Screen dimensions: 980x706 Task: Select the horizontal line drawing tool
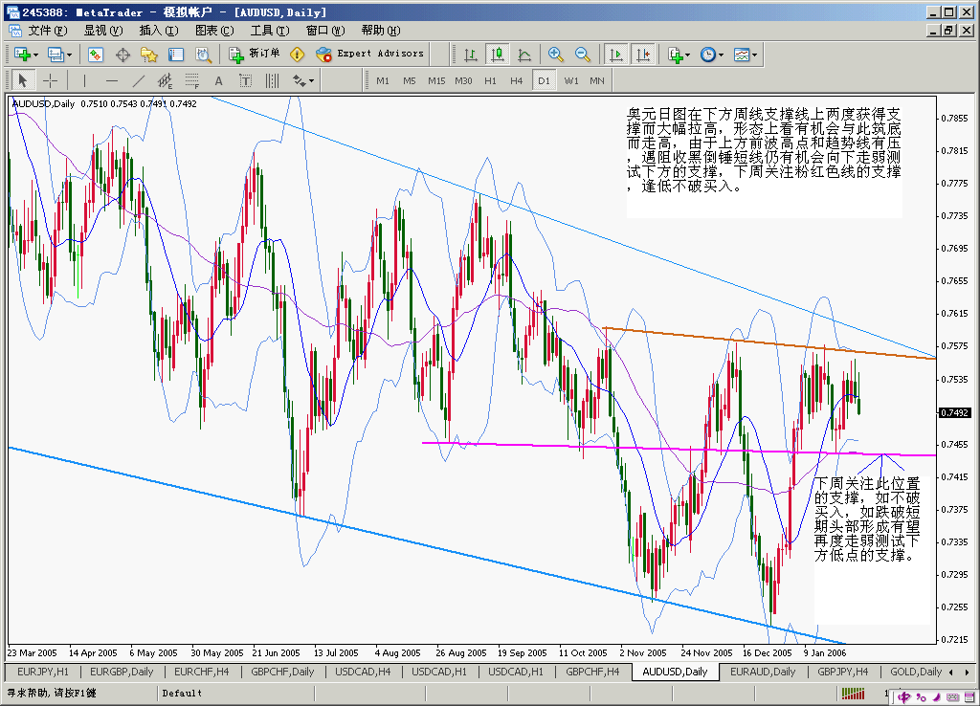[x=111, y=80]
